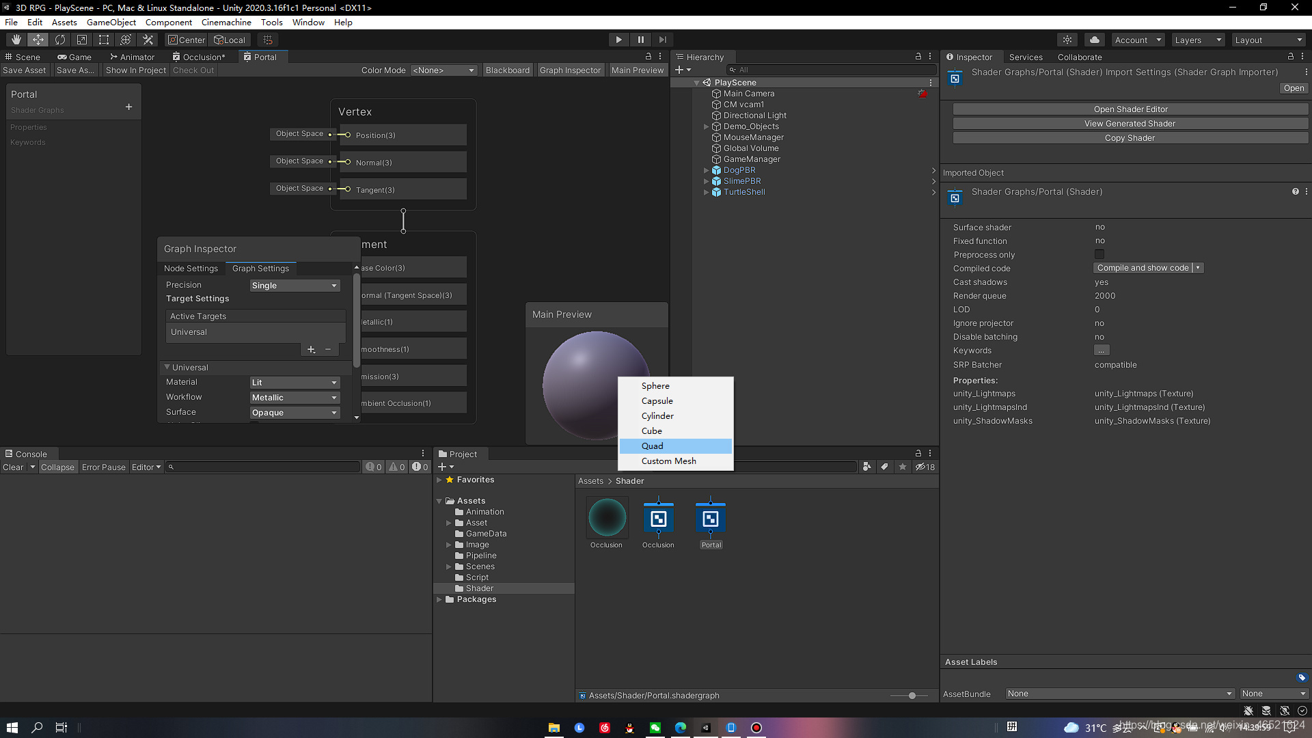
Task: Open the cloud services icon
Action: point(1094,40)
